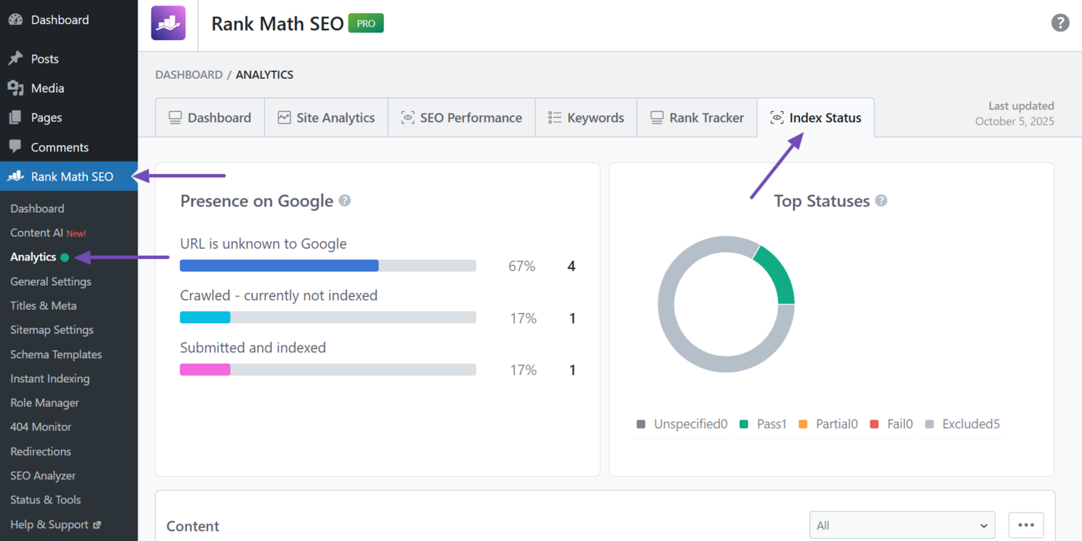Click the Posts pin icon in the sidebar
The image size is (1082, 541).
pyautogui.click(x=16, y=58)
